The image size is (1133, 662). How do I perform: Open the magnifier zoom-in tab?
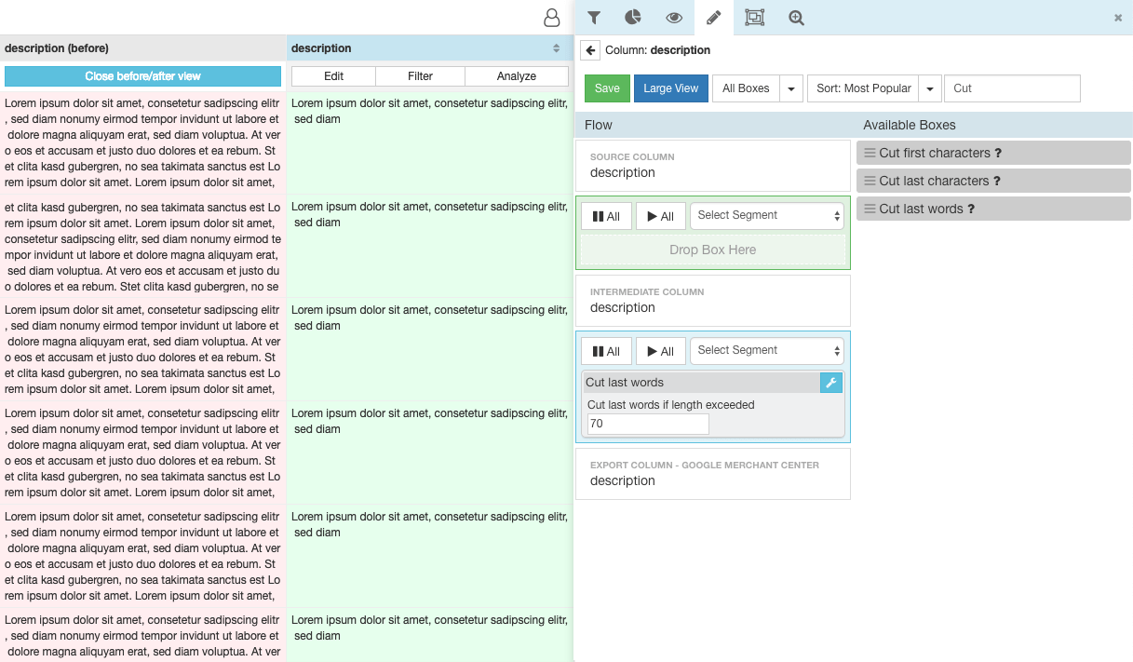click(796, 18)
